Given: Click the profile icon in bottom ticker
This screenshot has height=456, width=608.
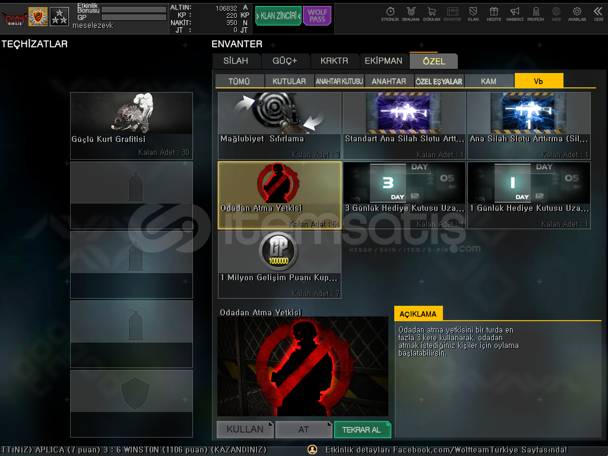Looking at the screenshot, I should coord(312,449).
